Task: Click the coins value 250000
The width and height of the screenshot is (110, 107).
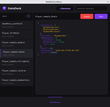Action: [x=53, y=52]
